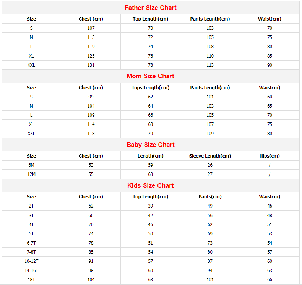Click Kids Pants column header
The height and width of the screenshot is (285, 302).
click(210, 196)
